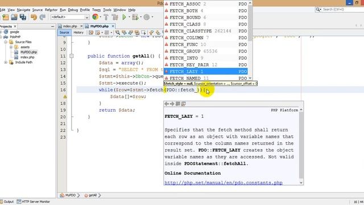Click the completion list scrollbar down arrow
Viewport: 364px width, 205px height.
point(250,79)
